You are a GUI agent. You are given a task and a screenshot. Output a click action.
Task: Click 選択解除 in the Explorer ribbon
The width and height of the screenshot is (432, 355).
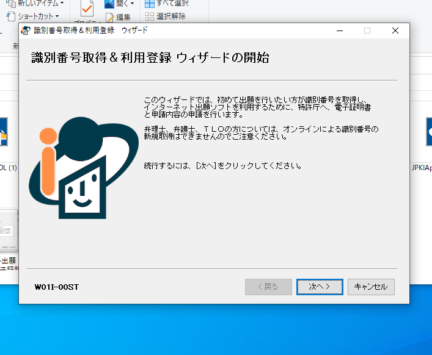coord(166,16)
